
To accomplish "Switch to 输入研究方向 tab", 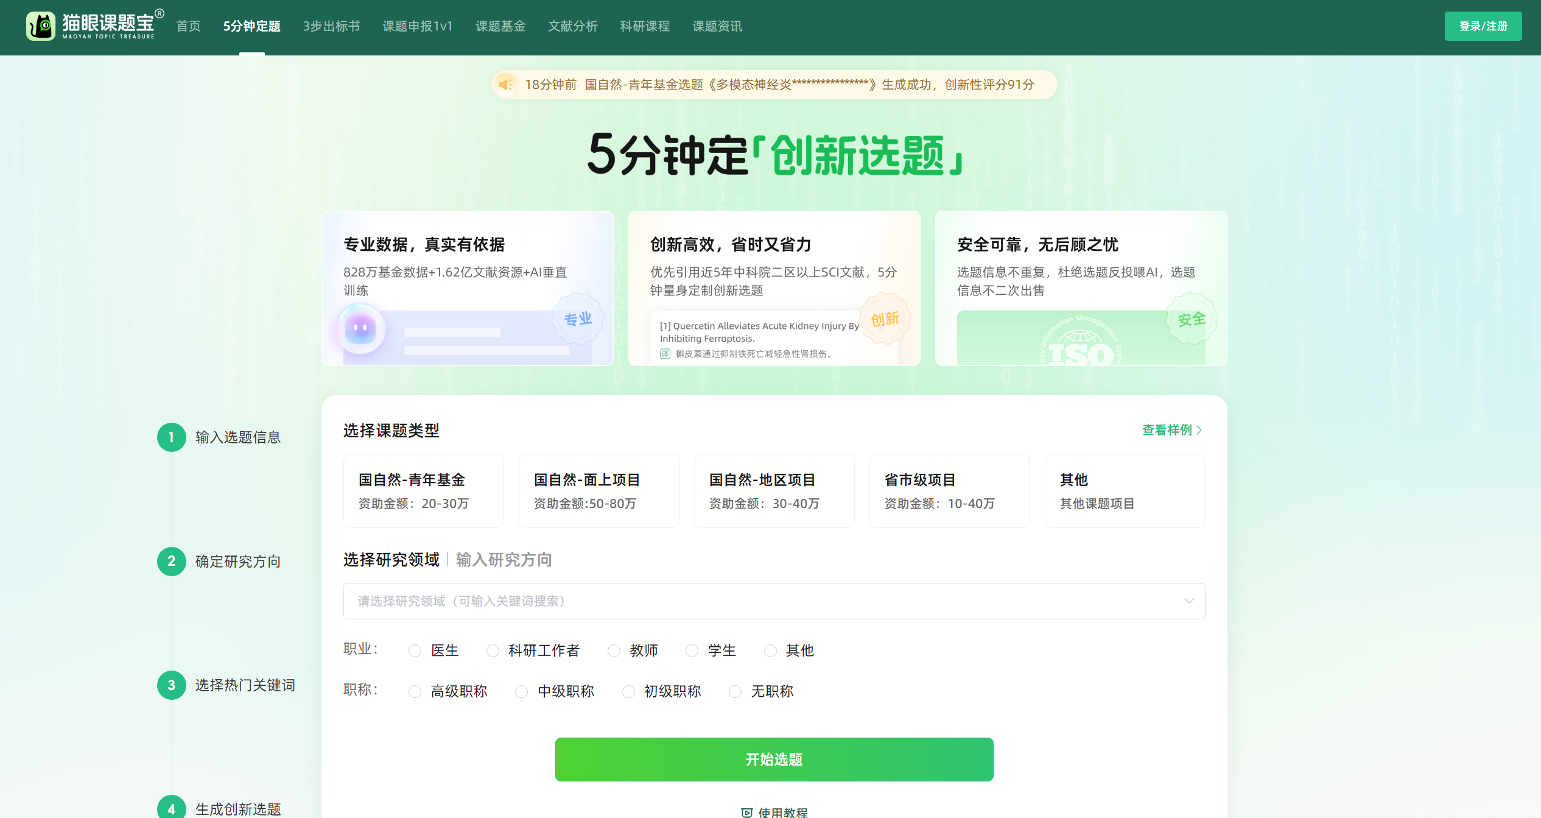I will (504, 560).
